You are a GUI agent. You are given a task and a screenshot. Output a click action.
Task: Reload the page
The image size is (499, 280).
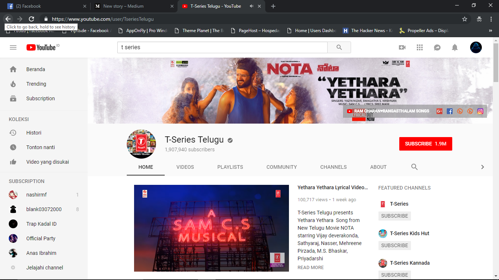(x=31, y=19)
